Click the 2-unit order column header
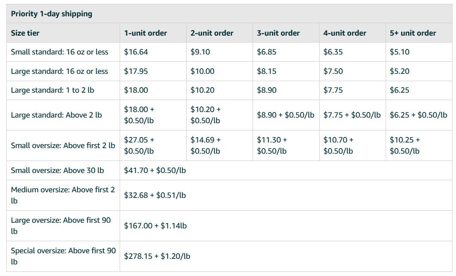The height and width of the screenshot is (276, 456). (x=212, y=33)
